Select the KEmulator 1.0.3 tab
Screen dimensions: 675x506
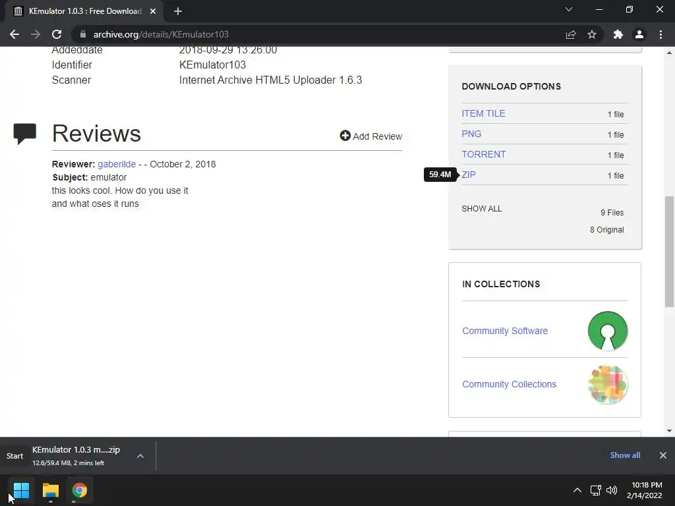(x=85, y=11)
